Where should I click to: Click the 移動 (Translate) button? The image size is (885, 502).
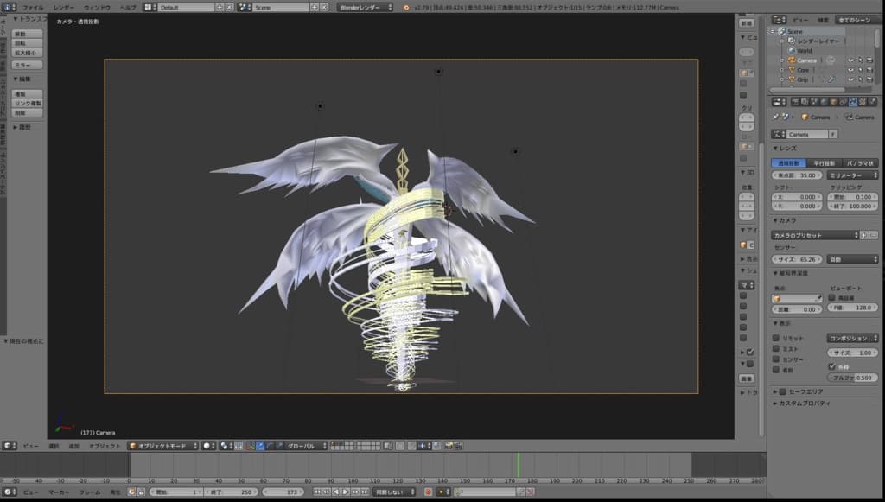tap(28, 35)
